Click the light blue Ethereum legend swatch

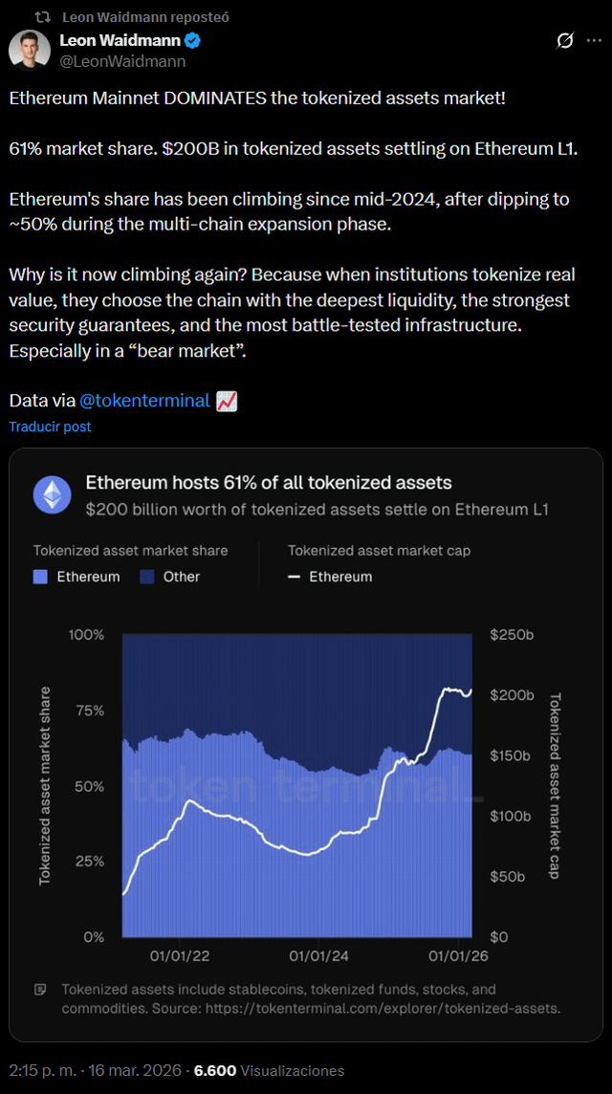pos(40,577)
